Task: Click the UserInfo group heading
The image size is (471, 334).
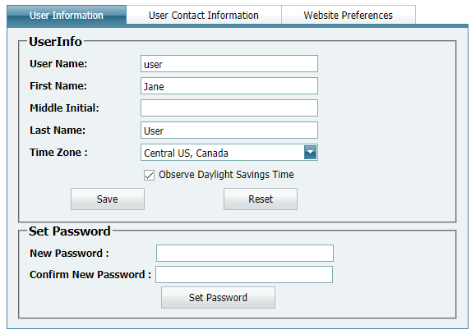Action: click(55, 41)
